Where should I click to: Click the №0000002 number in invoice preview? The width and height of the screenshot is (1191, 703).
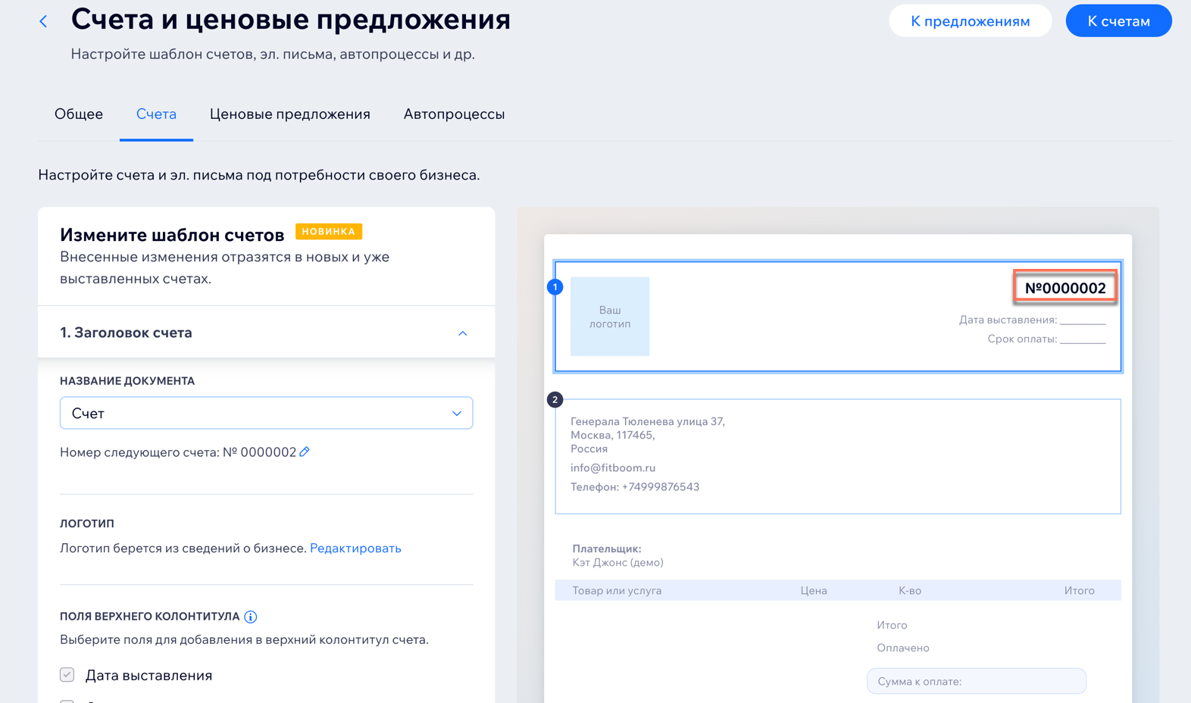click(x=1065, y=288)
